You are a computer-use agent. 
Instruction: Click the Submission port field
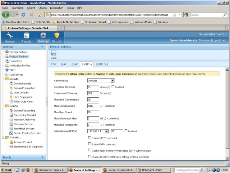[x=117, y=131]
